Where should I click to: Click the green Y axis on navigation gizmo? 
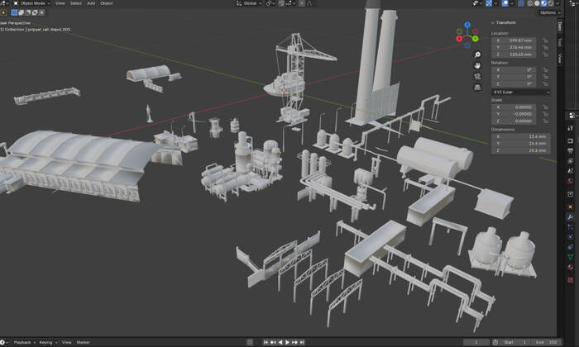click(476, 38)
